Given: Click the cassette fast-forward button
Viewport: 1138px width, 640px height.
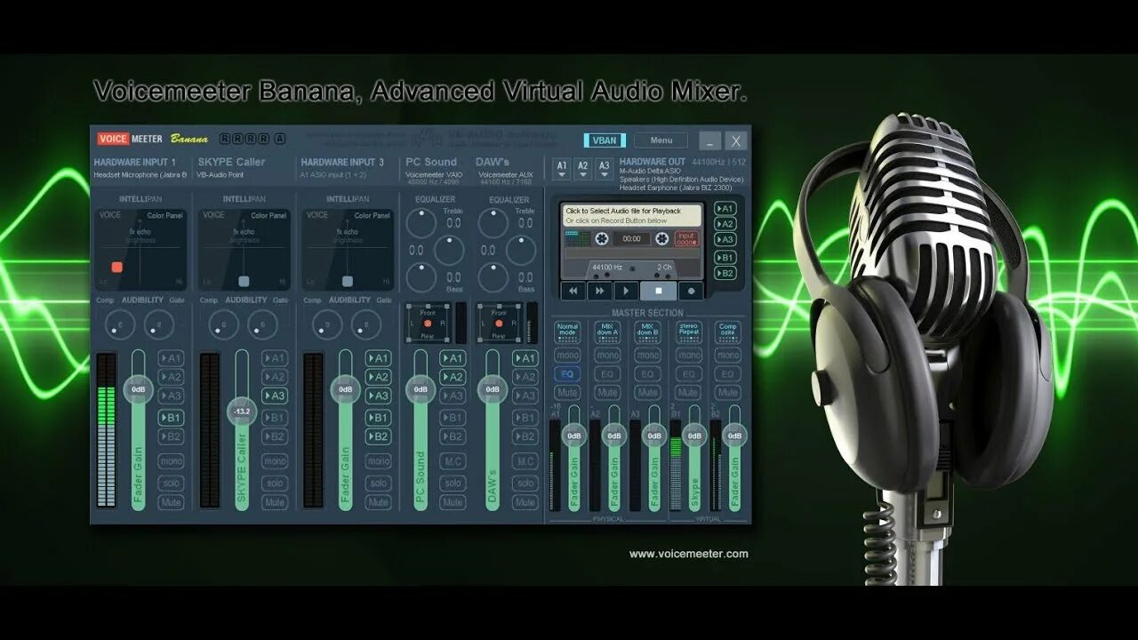Looking at the screenshot, I should pos(599,291).
